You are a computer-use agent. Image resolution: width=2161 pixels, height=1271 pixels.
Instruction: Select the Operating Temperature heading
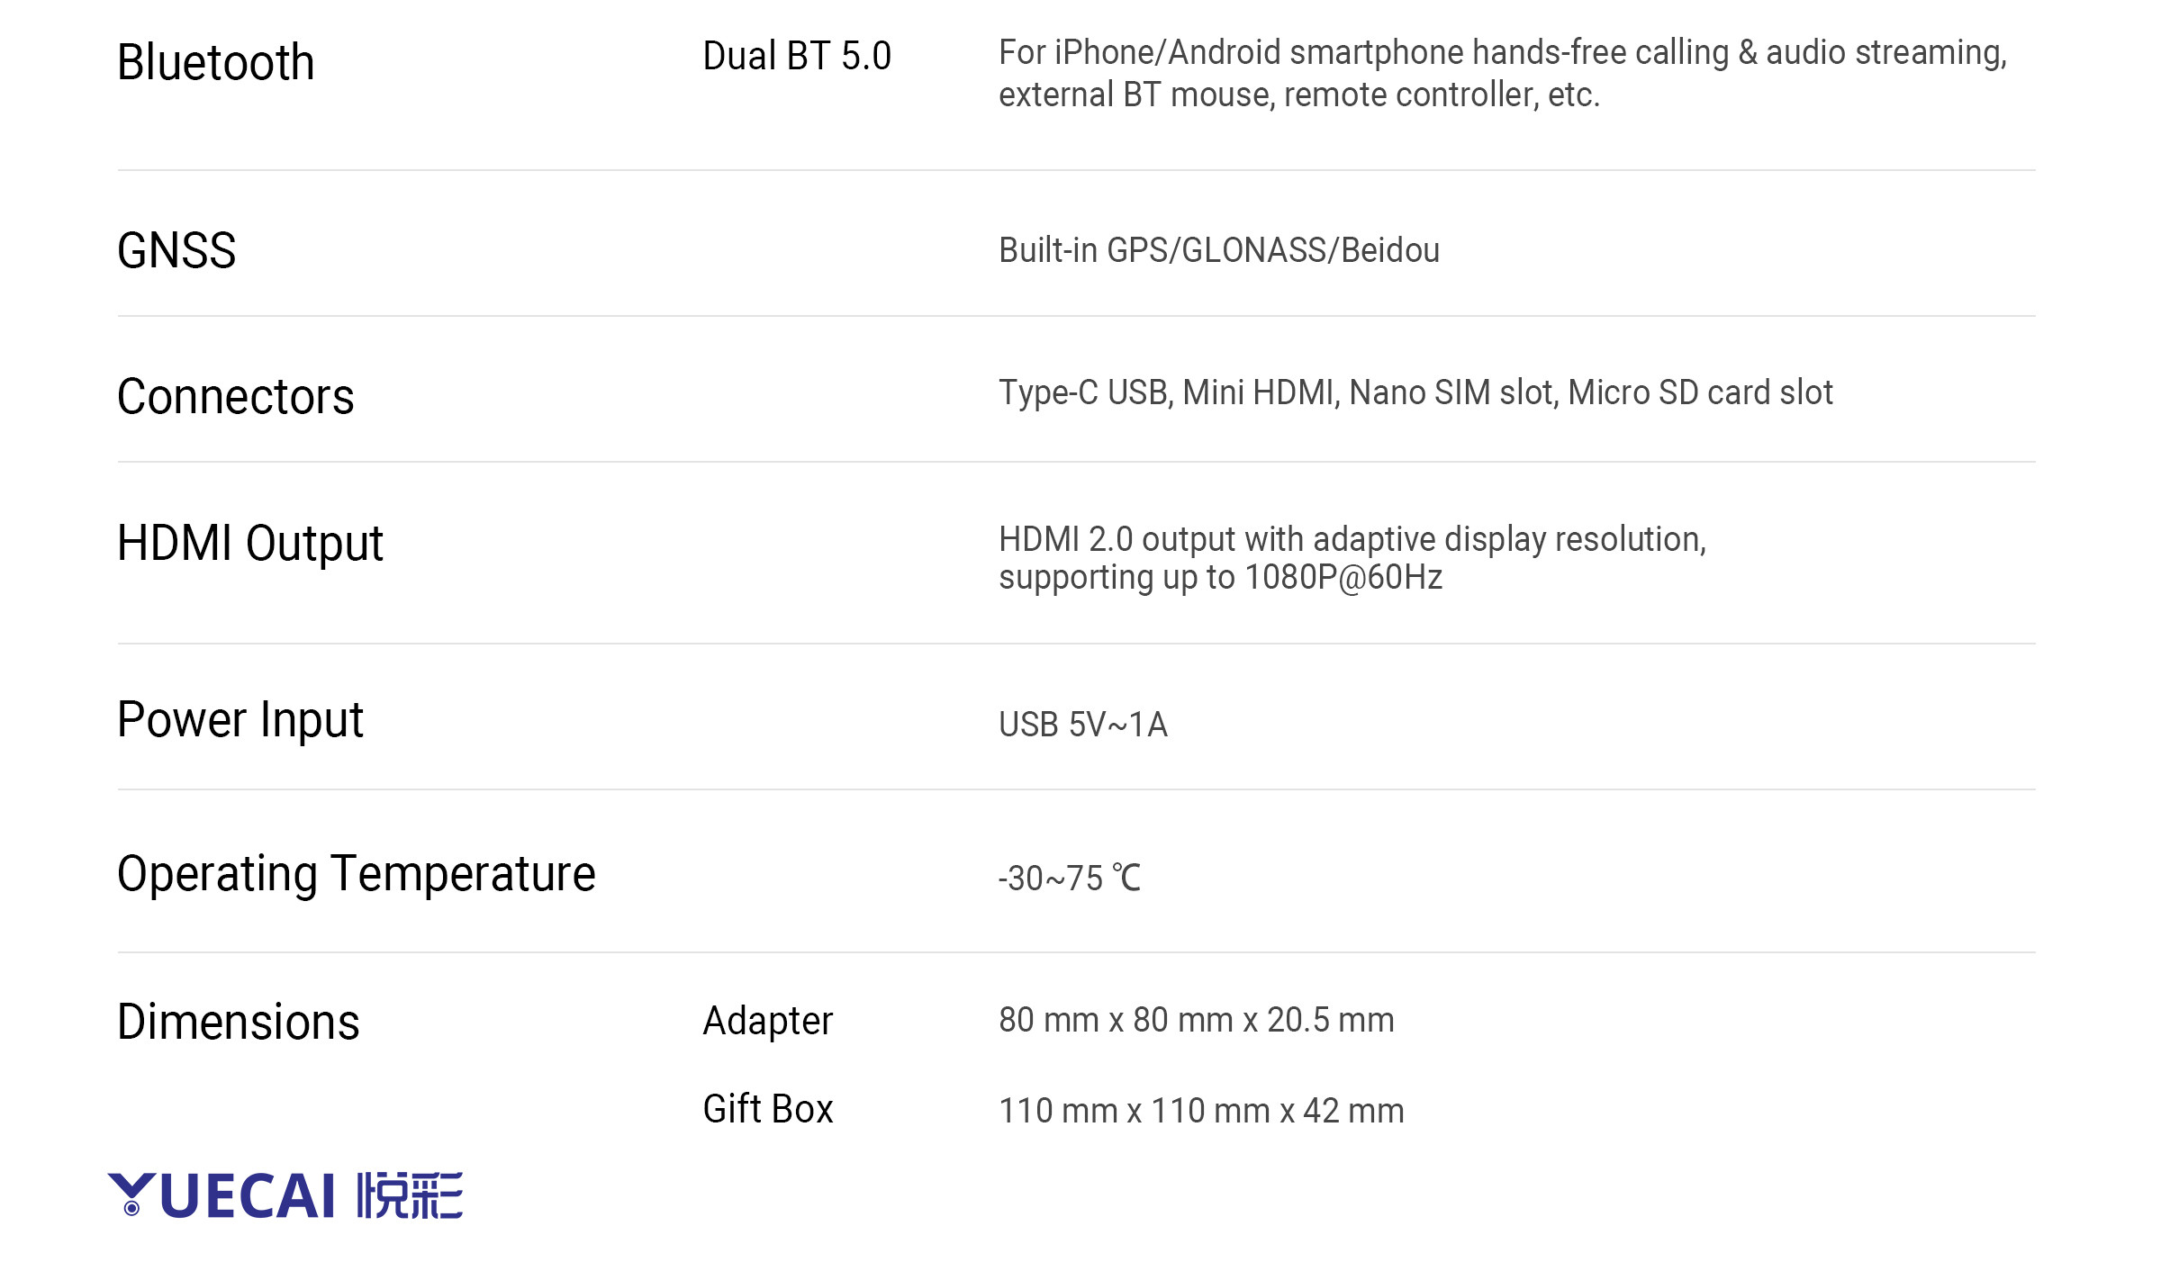(x=357, y=874)
